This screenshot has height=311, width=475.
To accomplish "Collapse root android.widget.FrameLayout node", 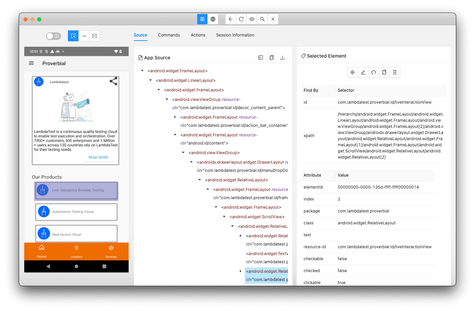I will [142, 71].
